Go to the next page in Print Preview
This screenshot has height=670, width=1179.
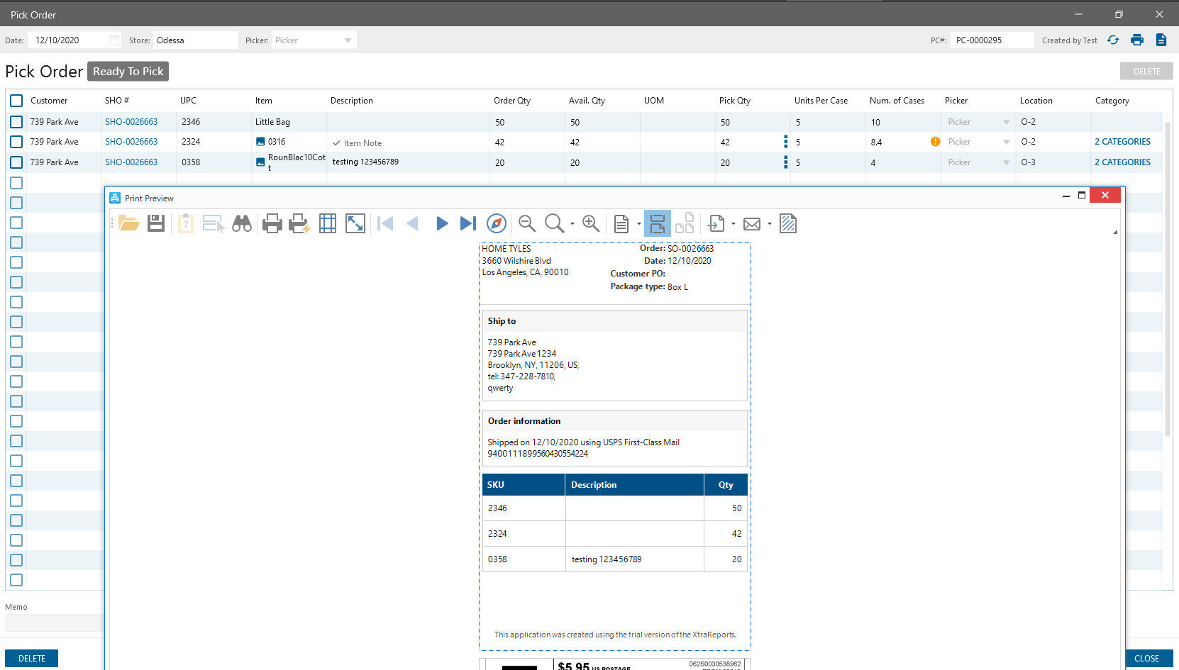441,224
